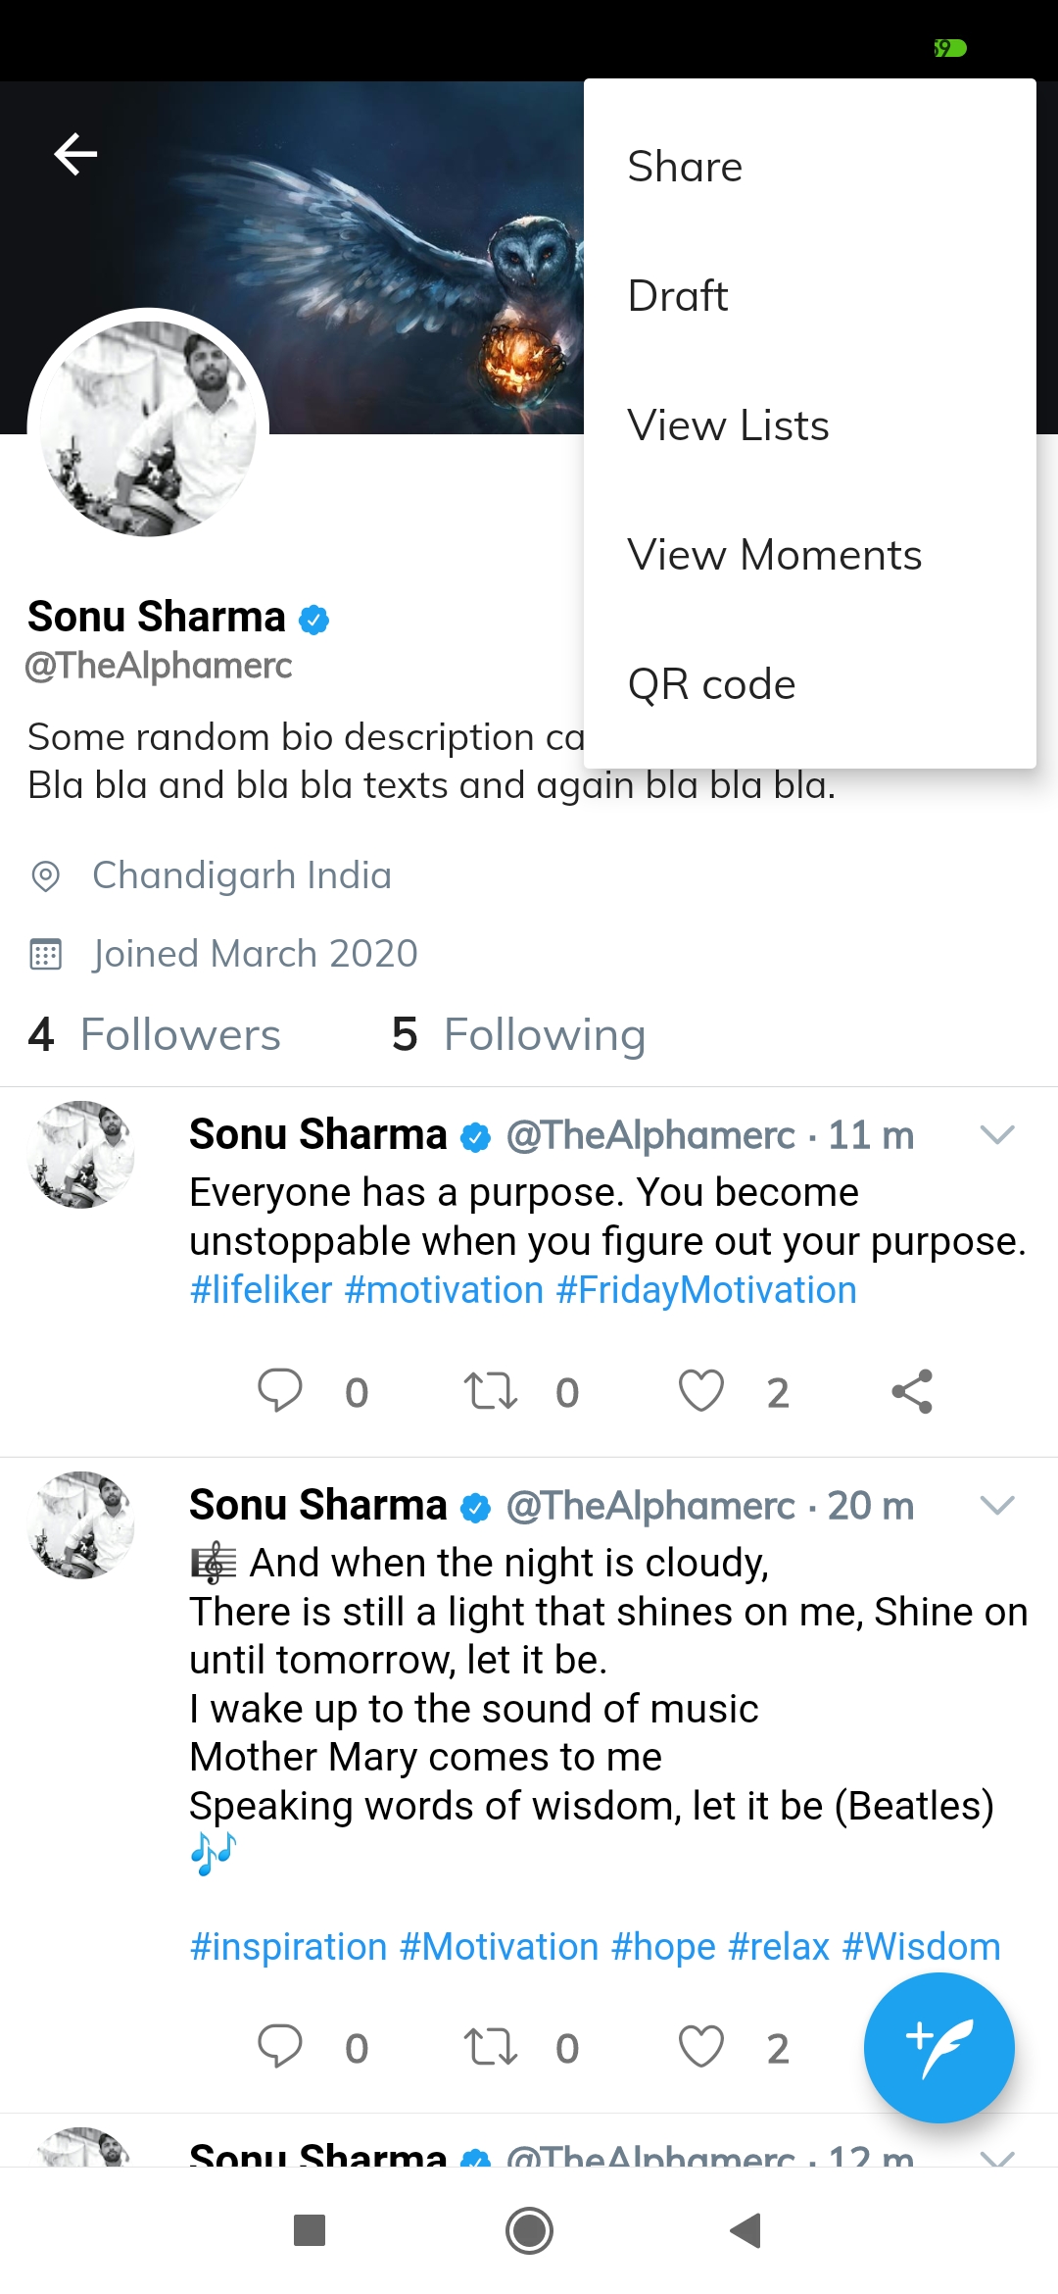Expand options chevron on the 11 m tweet
The height and width of the screenshot is (2294, 1058).
pyautogui.click(x=997, y=1135)
